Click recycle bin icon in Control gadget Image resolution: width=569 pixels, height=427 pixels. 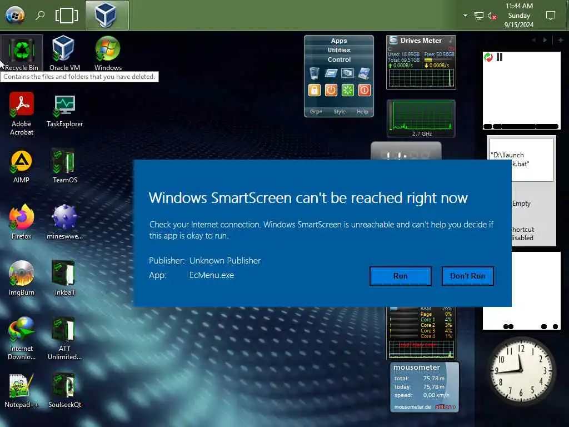315,73
